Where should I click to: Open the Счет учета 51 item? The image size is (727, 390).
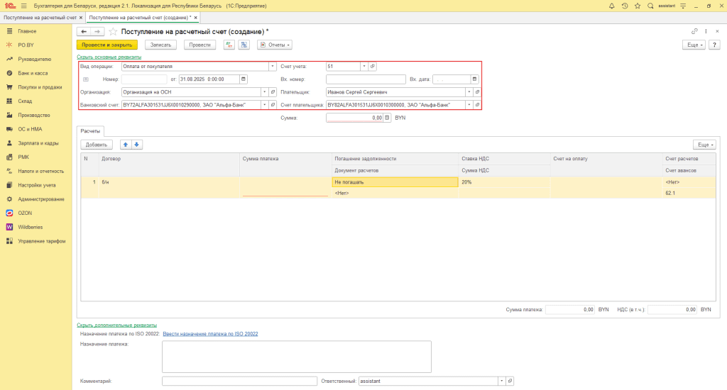(x=372, y=66)
